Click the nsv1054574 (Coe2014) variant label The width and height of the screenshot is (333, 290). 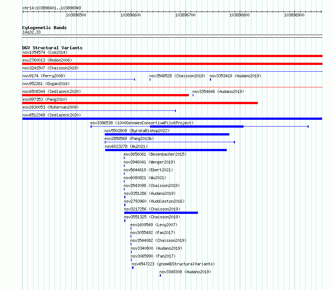tap(45, 52)
